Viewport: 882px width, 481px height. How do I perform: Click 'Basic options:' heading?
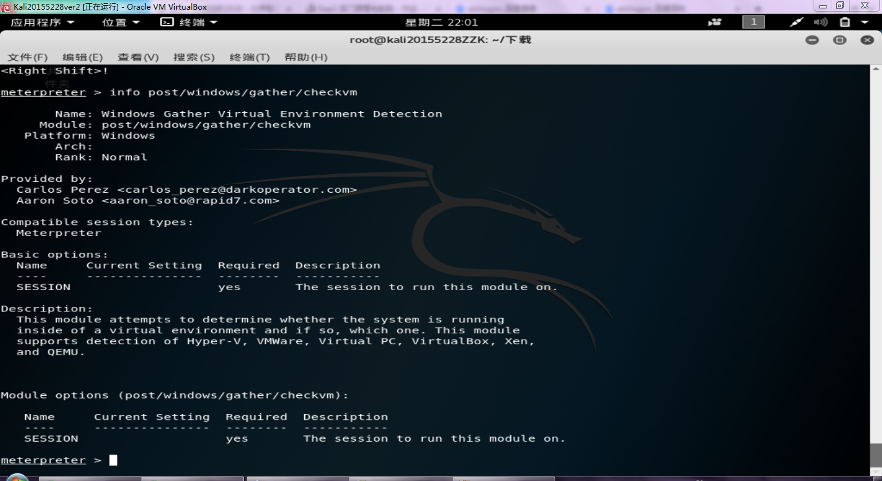(55, 255)
